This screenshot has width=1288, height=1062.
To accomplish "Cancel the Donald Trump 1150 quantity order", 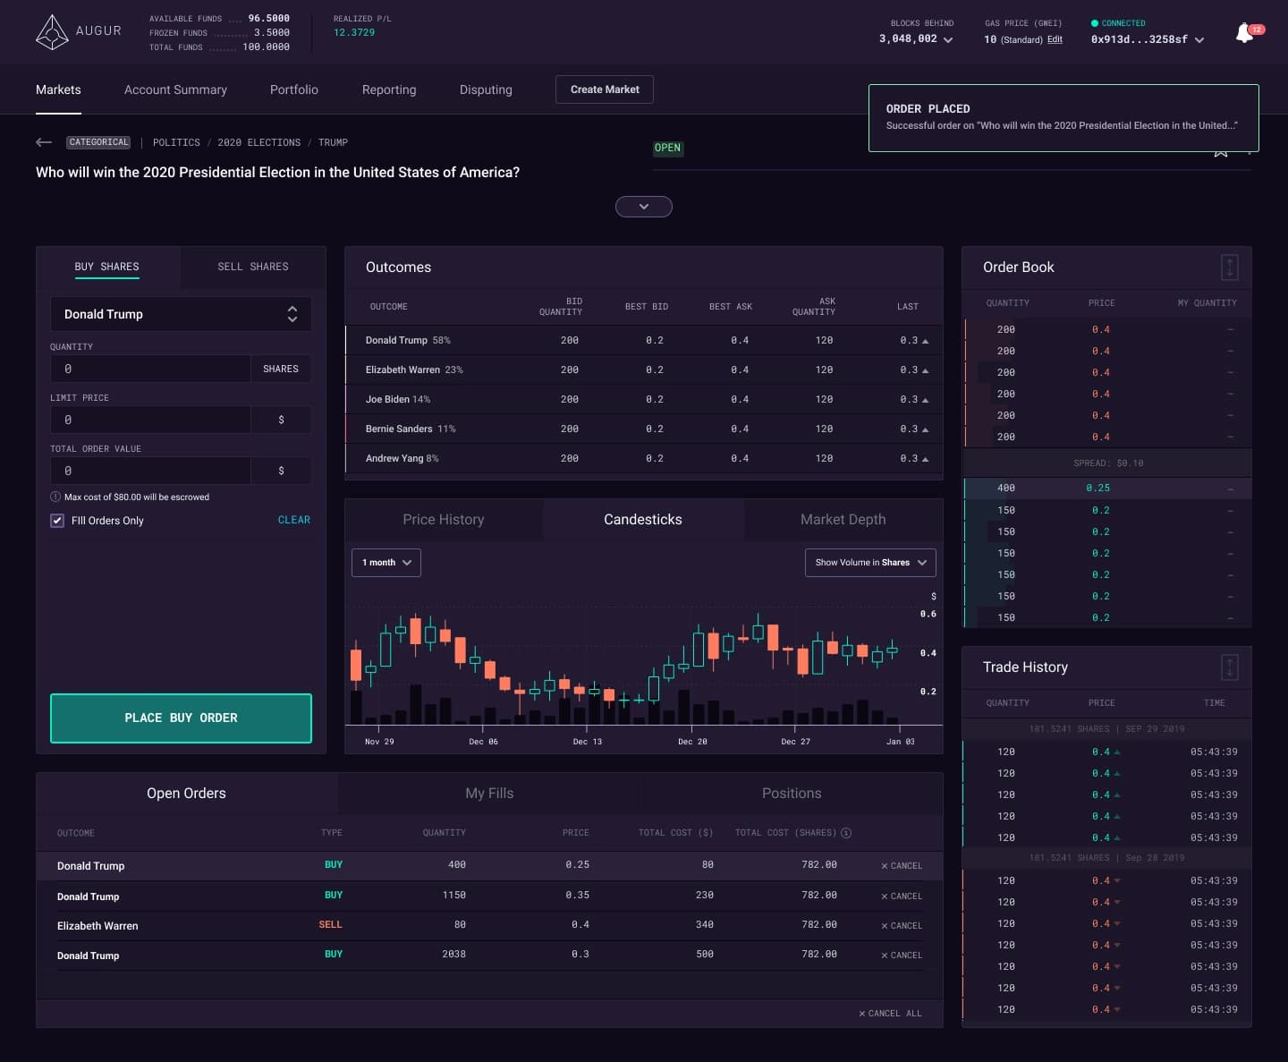I will pos(902,896).
